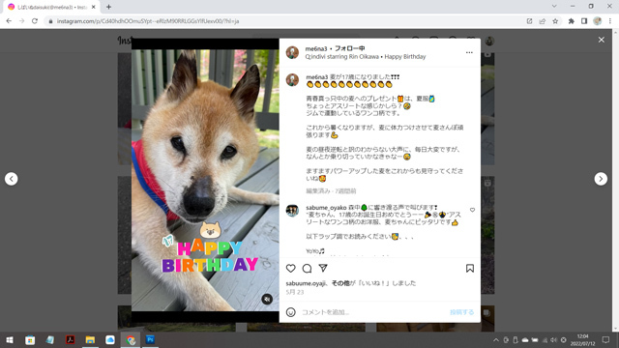Close the post overlay with the X
The width and height of the screenshot is (619, 348).
(x=602, y=40)
